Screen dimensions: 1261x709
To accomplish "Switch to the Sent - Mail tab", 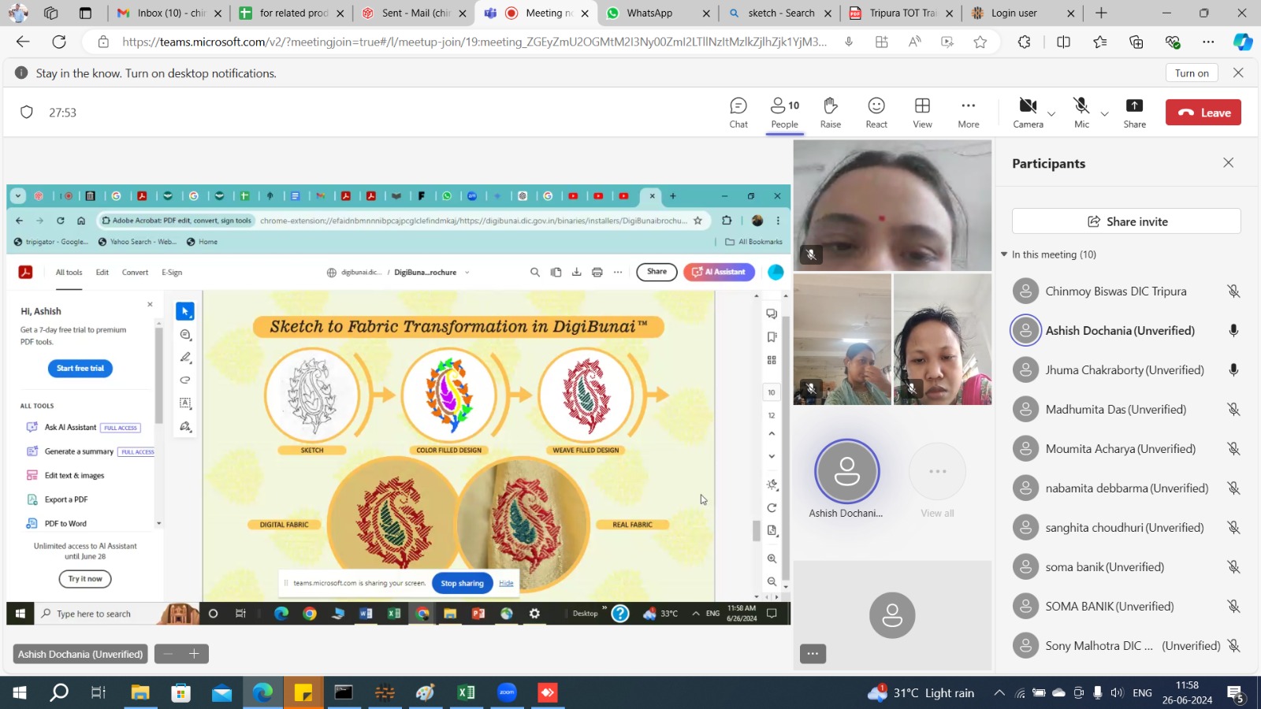I will [x=414, y=13].
